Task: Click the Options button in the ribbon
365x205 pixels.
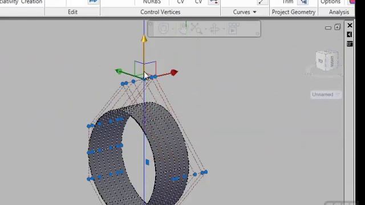Action: [x=330, y=2]
